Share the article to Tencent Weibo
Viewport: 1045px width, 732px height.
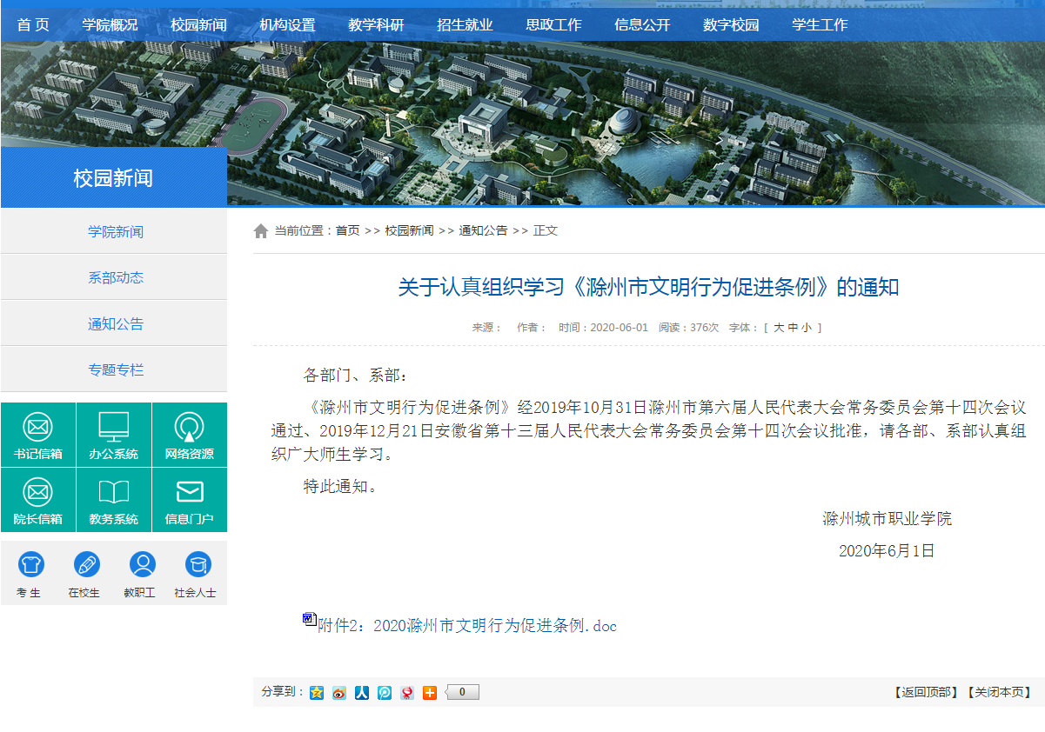(385, 693)
